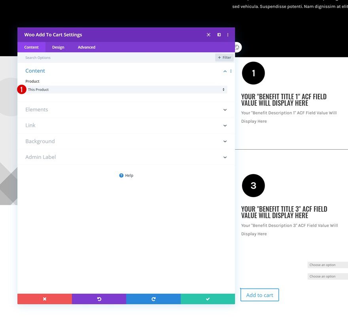Click the blue Help question mark icon
348x323 pixels.
point(121,175)
